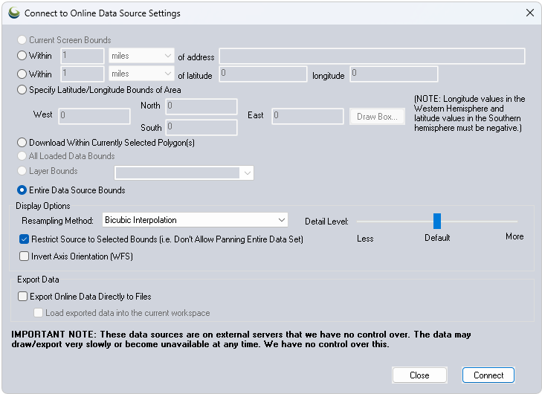The width and height of the screenshot is (542, 394).
Task: Enable Invert Axis Orientation (WFS)
Action: [x=25, y=256]
